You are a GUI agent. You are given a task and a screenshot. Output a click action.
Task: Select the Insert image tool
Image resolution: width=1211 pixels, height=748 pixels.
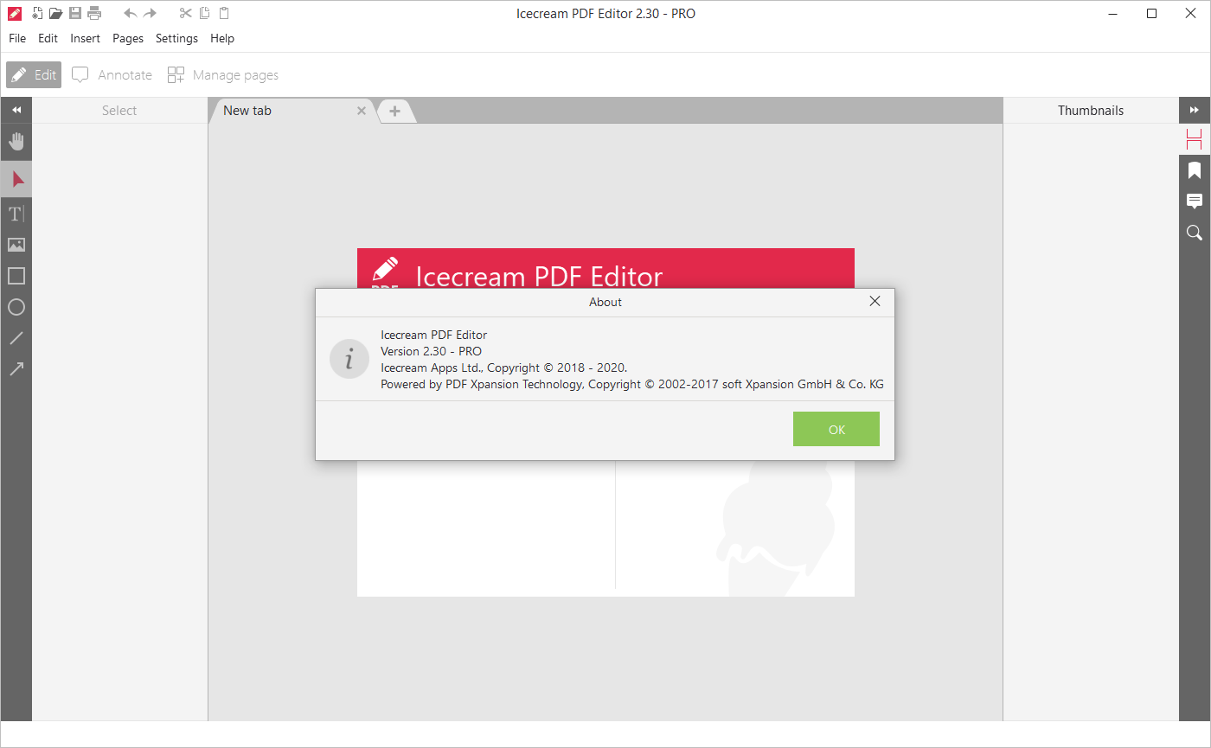pos(16,245)
